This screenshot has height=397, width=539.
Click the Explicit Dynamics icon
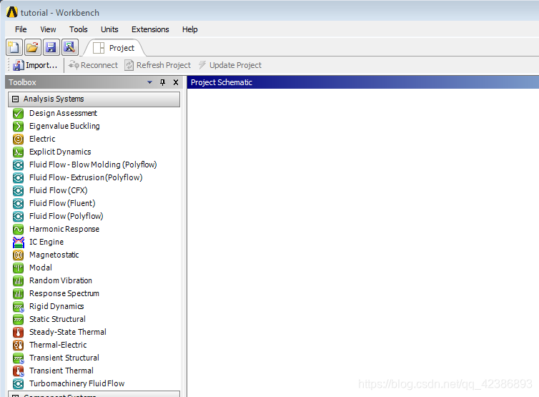pyautogui.click(x=18, y=152)
